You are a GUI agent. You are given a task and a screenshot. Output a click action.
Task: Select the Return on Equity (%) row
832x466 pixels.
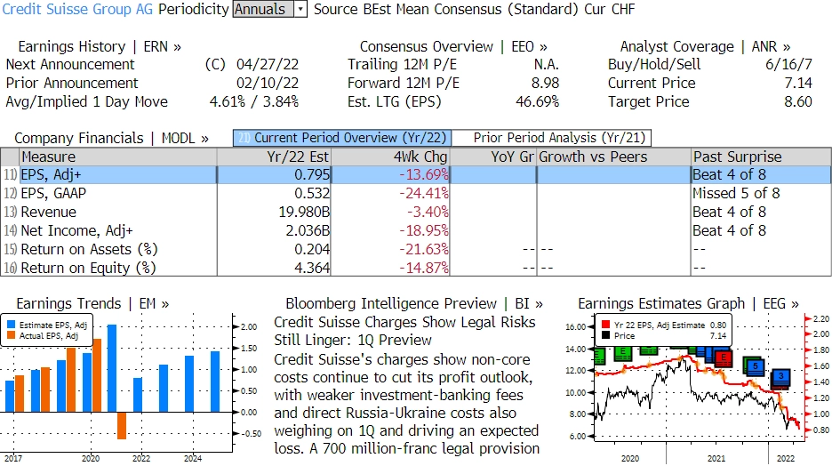415,268
